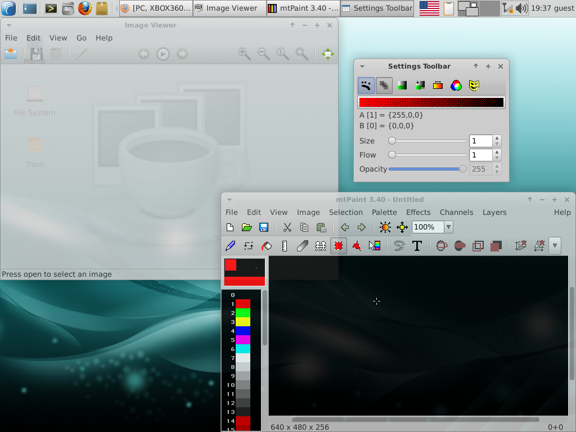Select the Make Selection tool
The image size is (576, 432).
point(338,246)
